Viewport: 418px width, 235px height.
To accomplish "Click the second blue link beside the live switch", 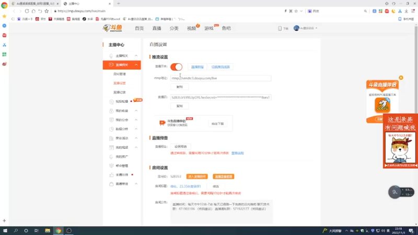I will (220, 67).
